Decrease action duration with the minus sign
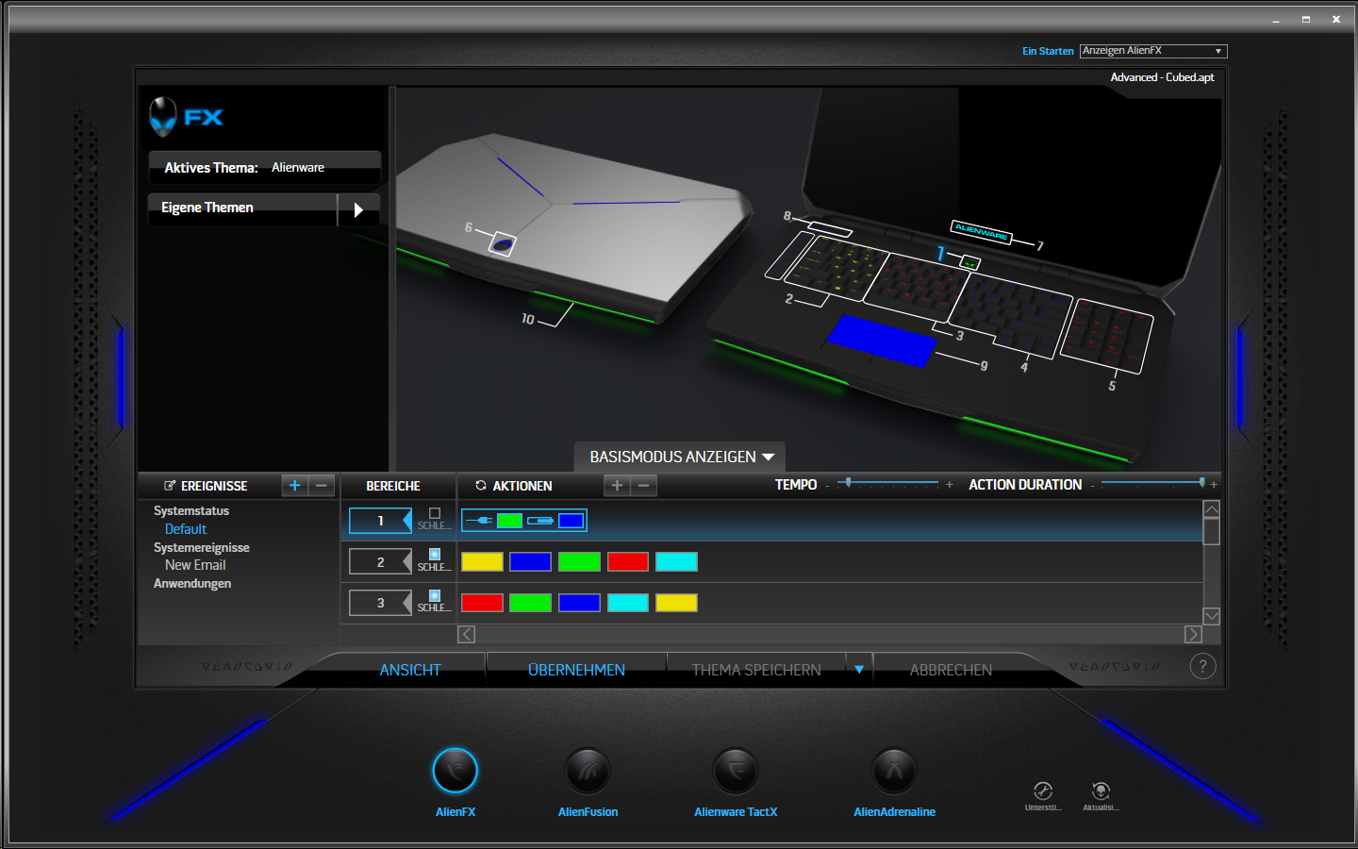Viewport: 1358px width, 849px height. pyautogui.click(x=1092, y=486)
